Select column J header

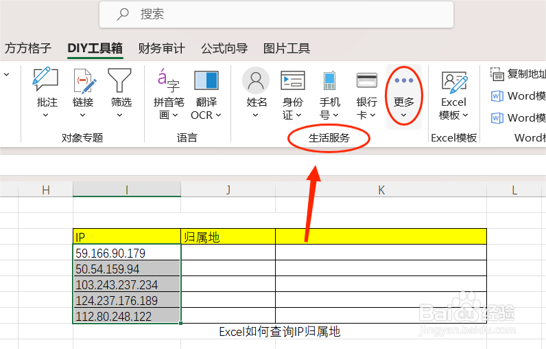click(228, 190)
